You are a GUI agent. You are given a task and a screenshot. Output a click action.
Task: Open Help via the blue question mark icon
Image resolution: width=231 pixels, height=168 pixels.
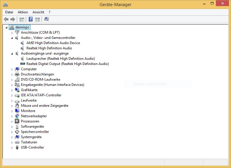point(31,19)
